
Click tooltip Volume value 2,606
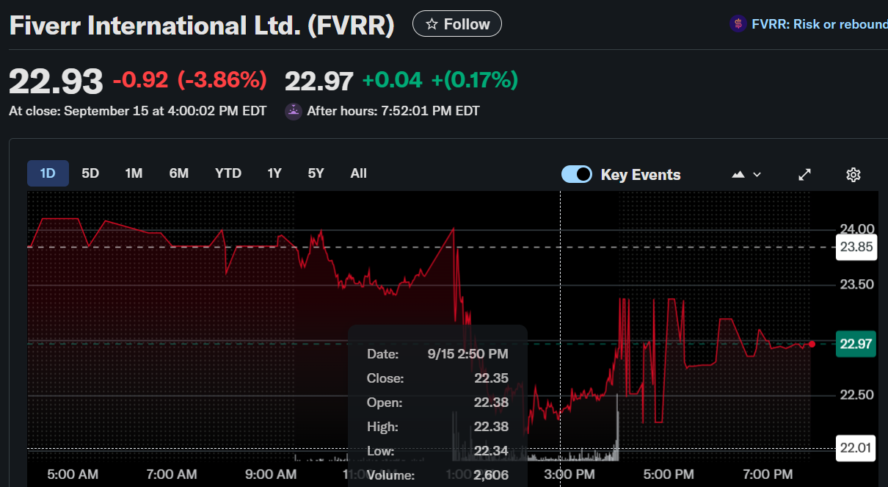point(491,475)
